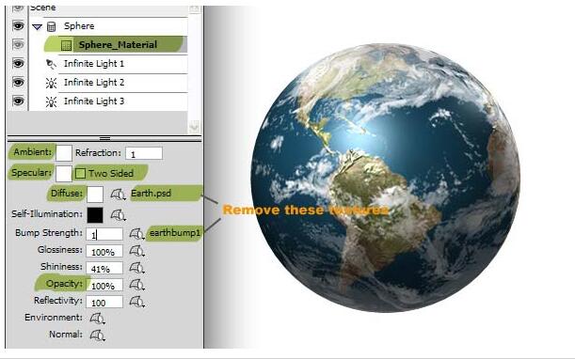Open the Self-Illumination texture menu icon
Viewport: 575px width, 359px height.
[x=118, y=215]
